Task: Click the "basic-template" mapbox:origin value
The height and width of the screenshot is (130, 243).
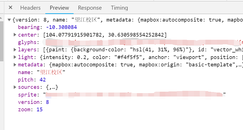Action: (x=210, y=65)
